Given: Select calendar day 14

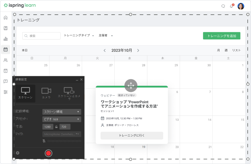Looking at the screenshot, I should (209, 120).
